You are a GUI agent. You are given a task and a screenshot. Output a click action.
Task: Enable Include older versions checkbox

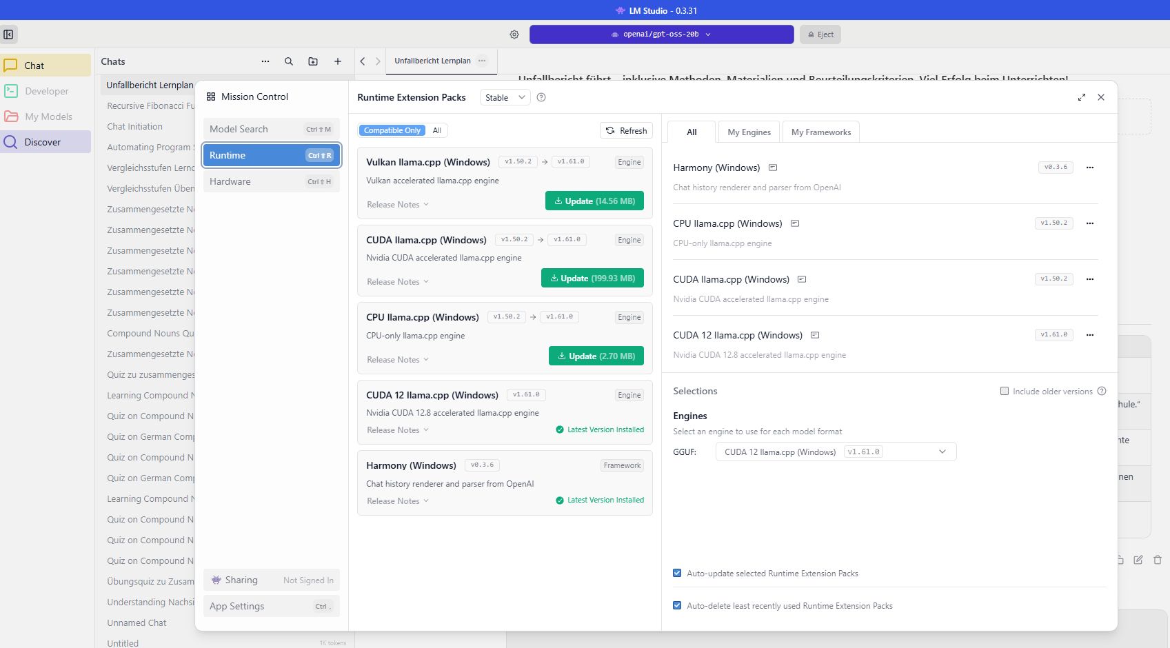1005,391
